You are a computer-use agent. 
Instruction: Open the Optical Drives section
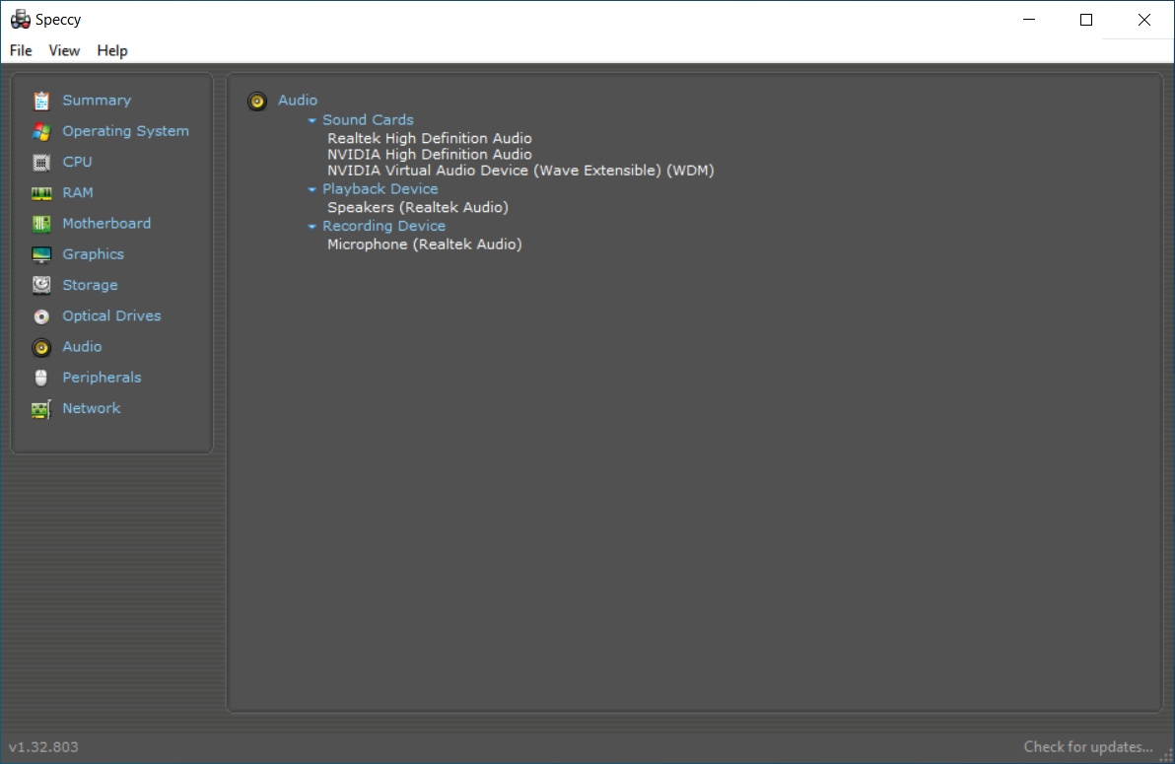[111, 315]
